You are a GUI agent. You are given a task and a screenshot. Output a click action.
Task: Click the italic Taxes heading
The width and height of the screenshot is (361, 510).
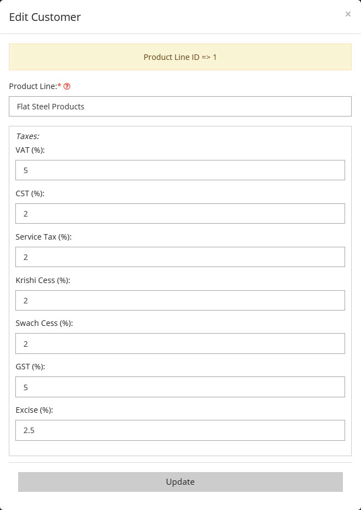click(x=27, y=136)
